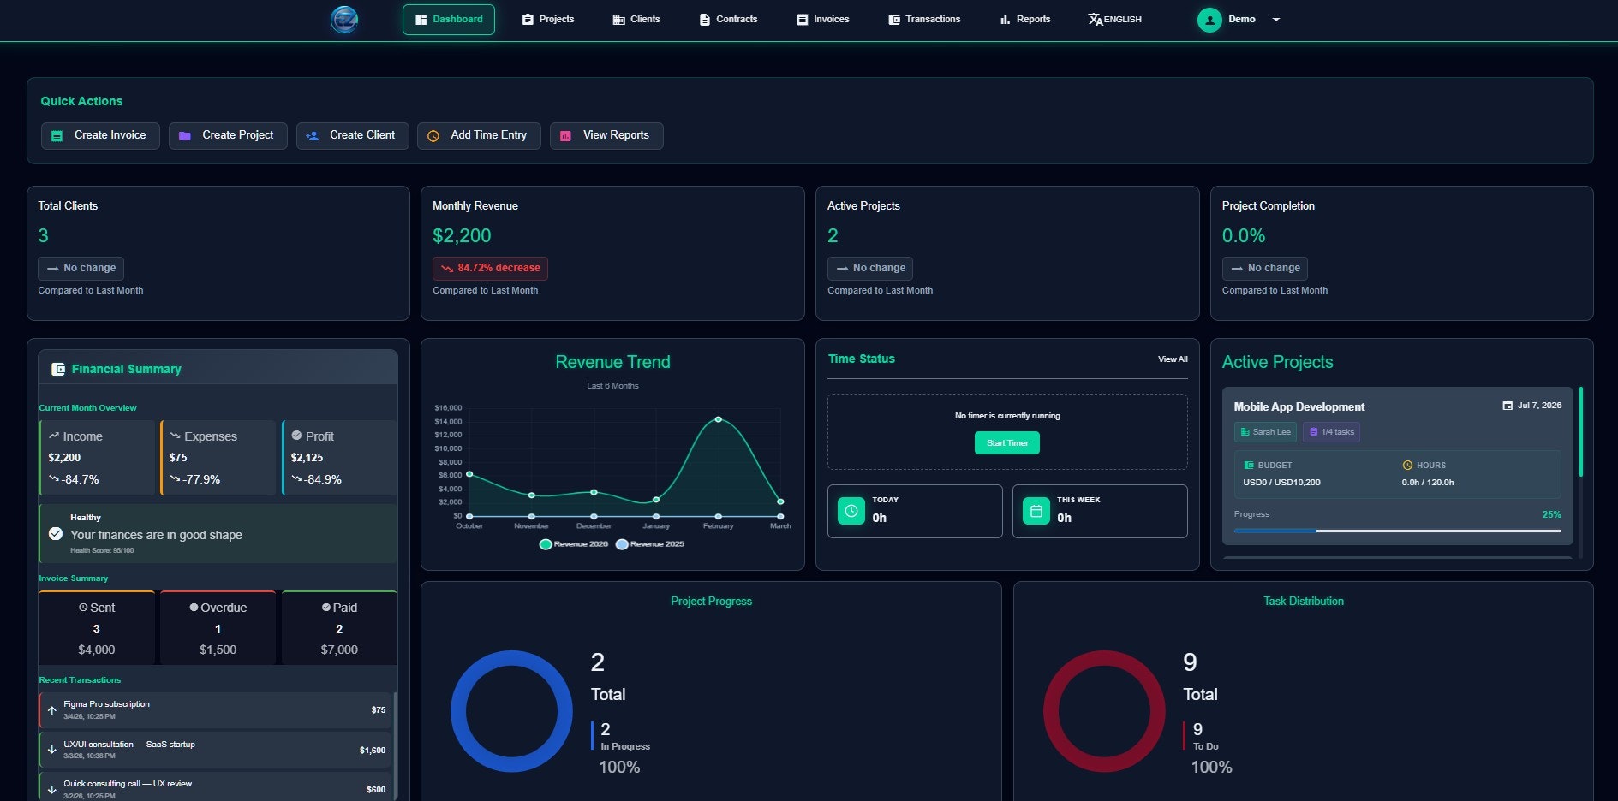The height and width of the screenshot is (801, 1618).
Task: Open the ENGLISH language selector
Action: (1114, 19)
